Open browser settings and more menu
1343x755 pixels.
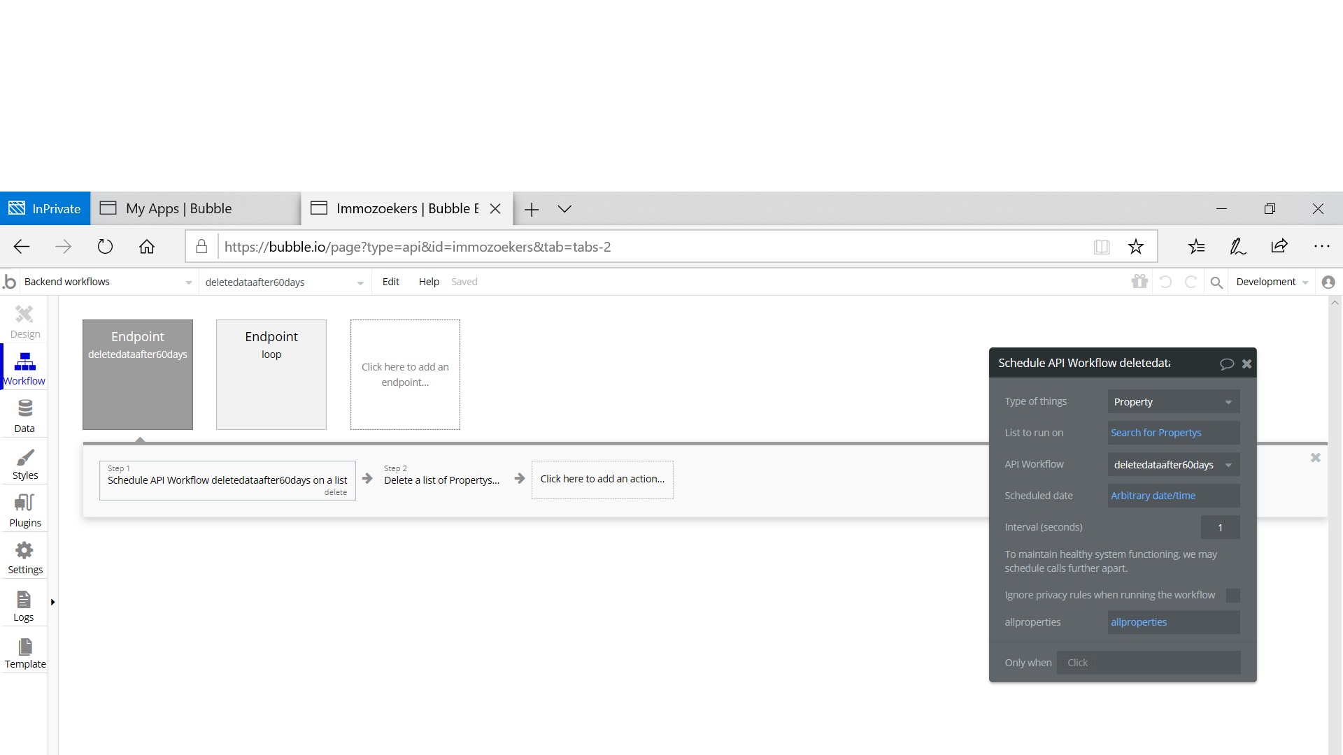[x=1321, y=246]
